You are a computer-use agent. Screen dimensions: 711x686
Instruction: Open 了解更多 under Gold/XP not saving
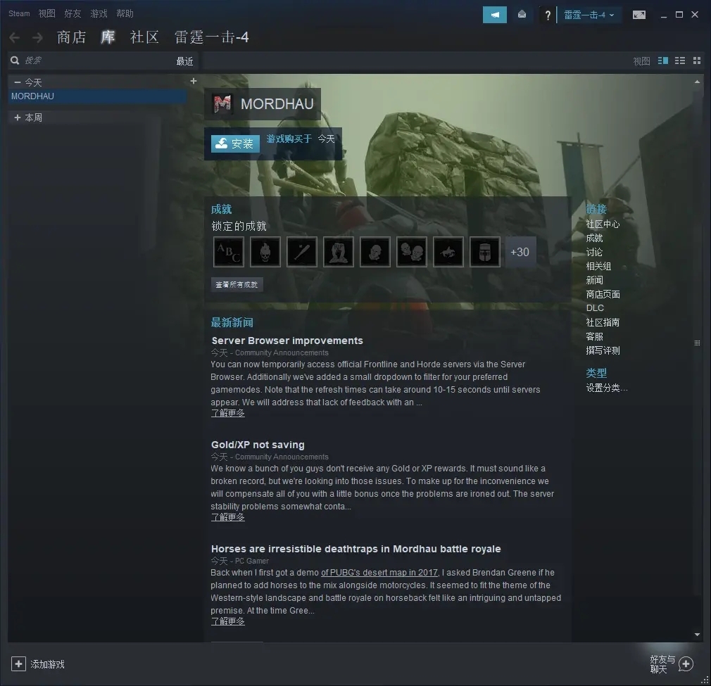coord(227,517)
